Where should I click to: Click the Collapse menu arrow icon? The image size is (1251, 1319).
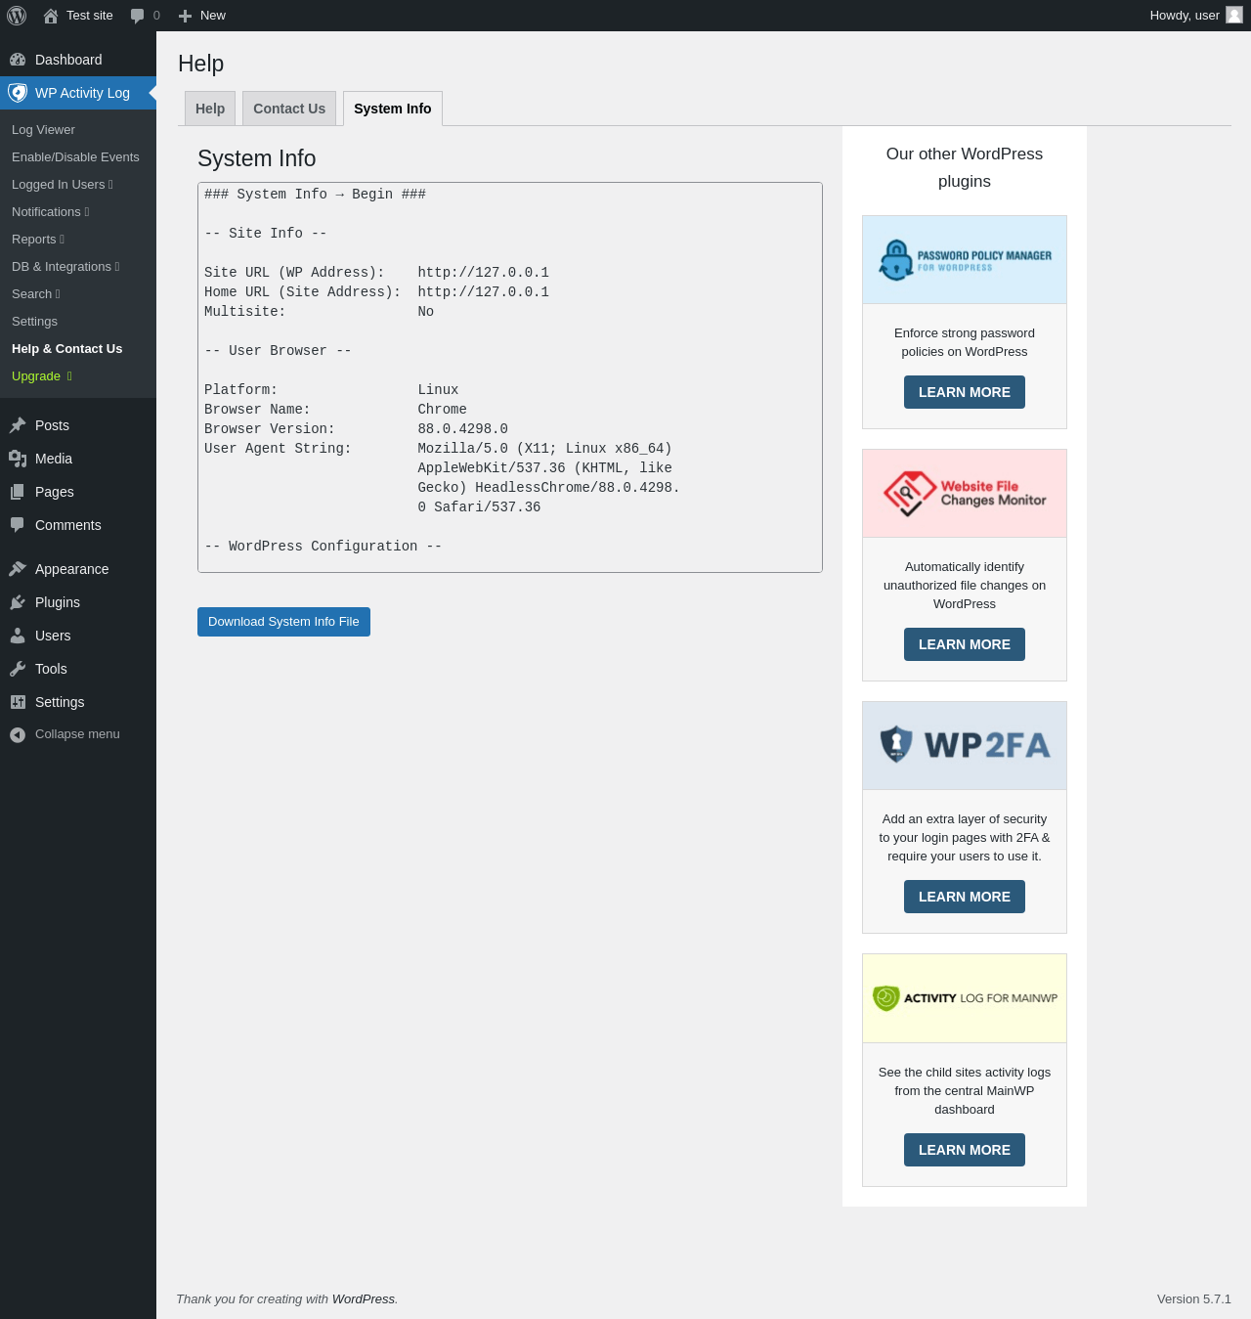coord(18,735)
